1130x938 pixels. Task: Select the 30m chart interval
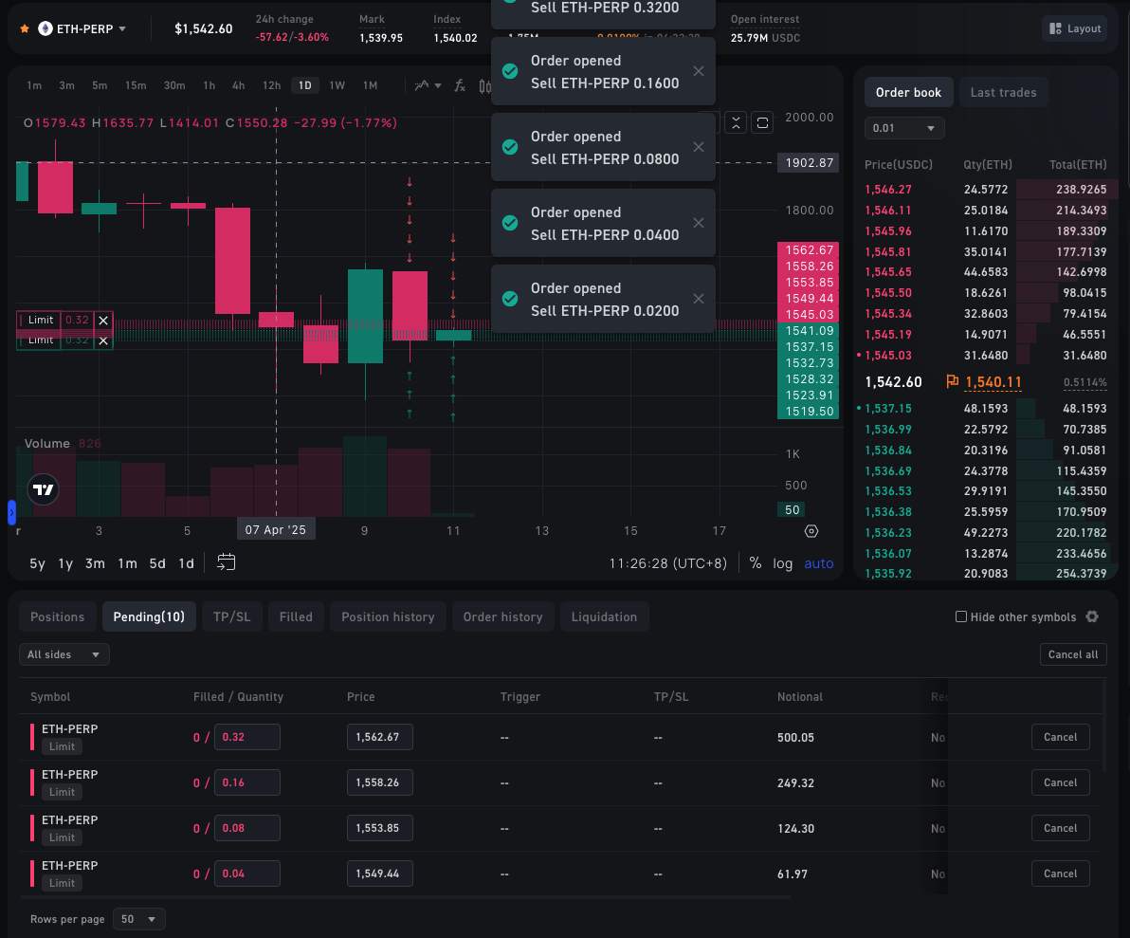174,85
